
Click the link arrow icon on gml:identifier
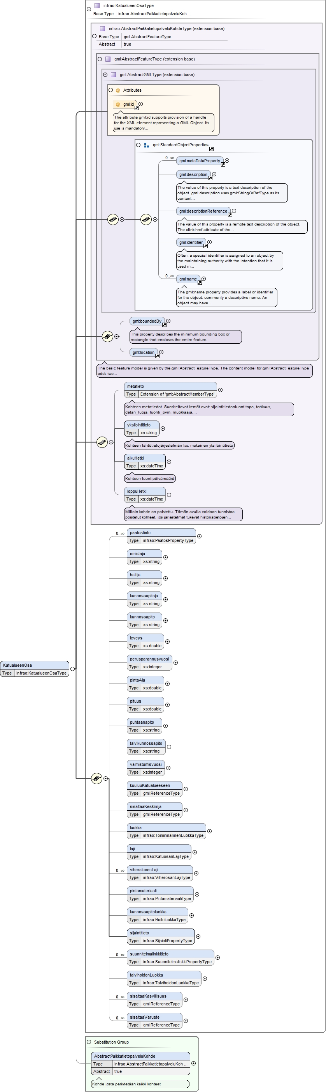coord(205,246)
